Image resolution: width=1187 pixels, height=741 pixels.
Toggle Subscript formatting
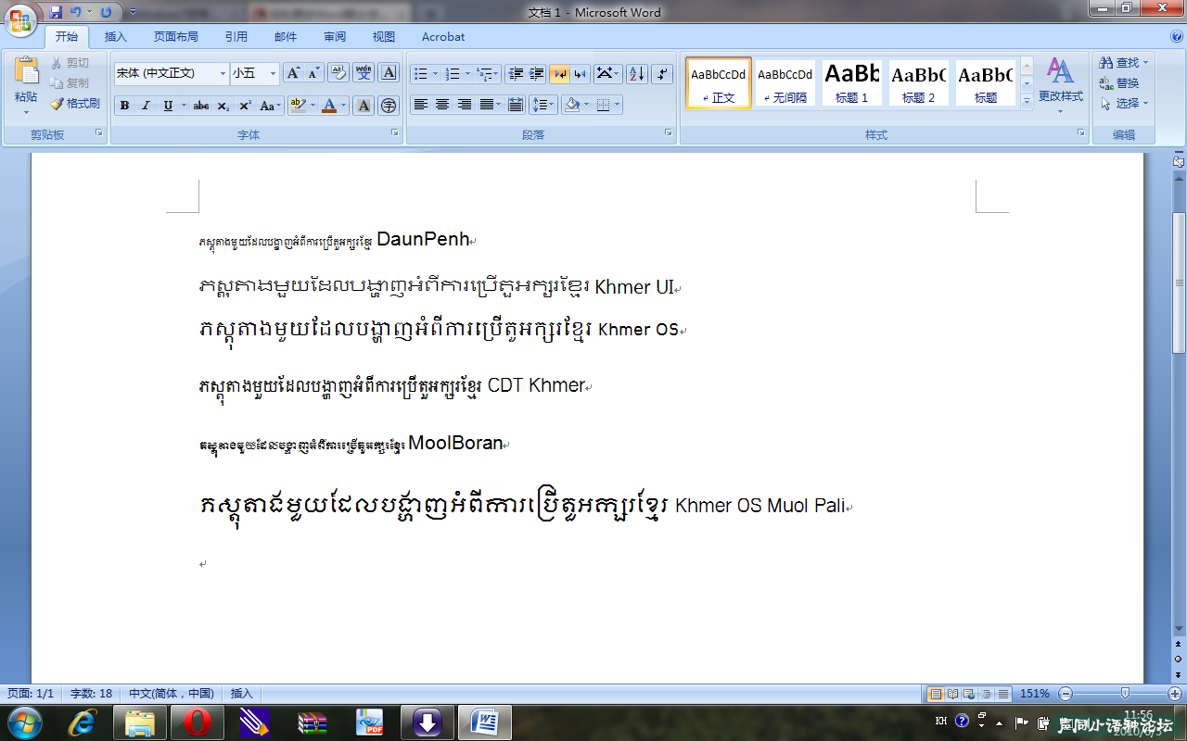pos(223,106)
